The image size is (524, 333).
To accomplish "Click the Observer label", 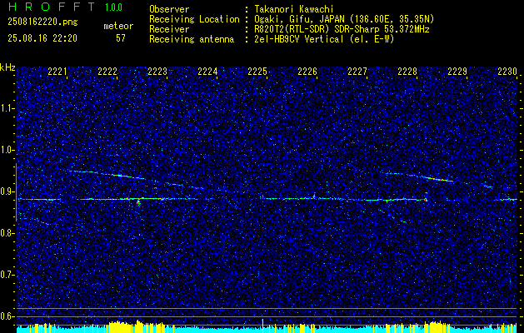I will click(x=169, y=9).
